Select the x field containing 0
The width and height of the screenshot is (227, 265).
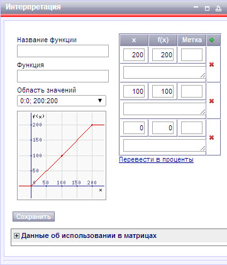point(134,128)
